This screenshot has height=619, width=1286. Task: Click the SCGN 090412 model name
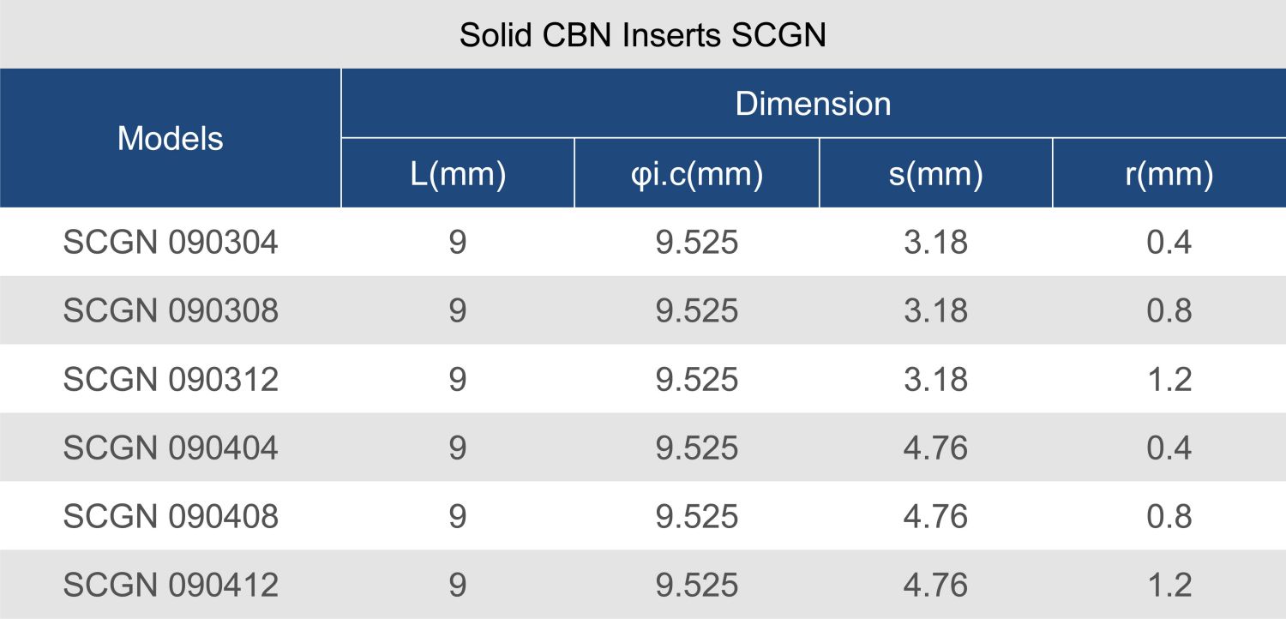[171, 585]
